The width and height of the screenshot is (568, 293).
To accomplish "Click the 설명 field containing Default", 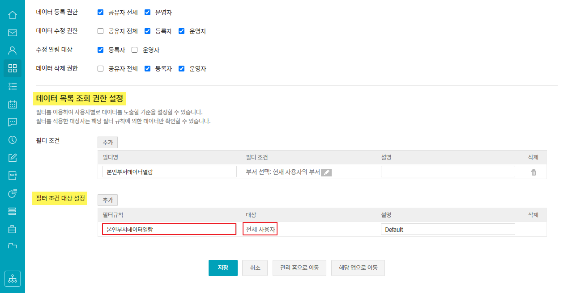I will [448, 230].
